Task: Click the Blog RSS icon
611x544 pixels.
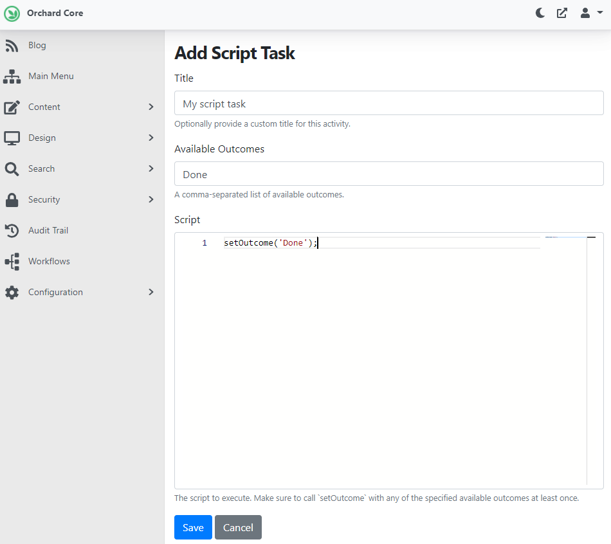Action: pyautogui.click(x=12, y=46)
